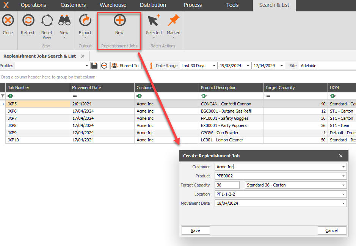Expand the Location dropdown arrow
Screen dimensions: 356x246
point(343,194)
